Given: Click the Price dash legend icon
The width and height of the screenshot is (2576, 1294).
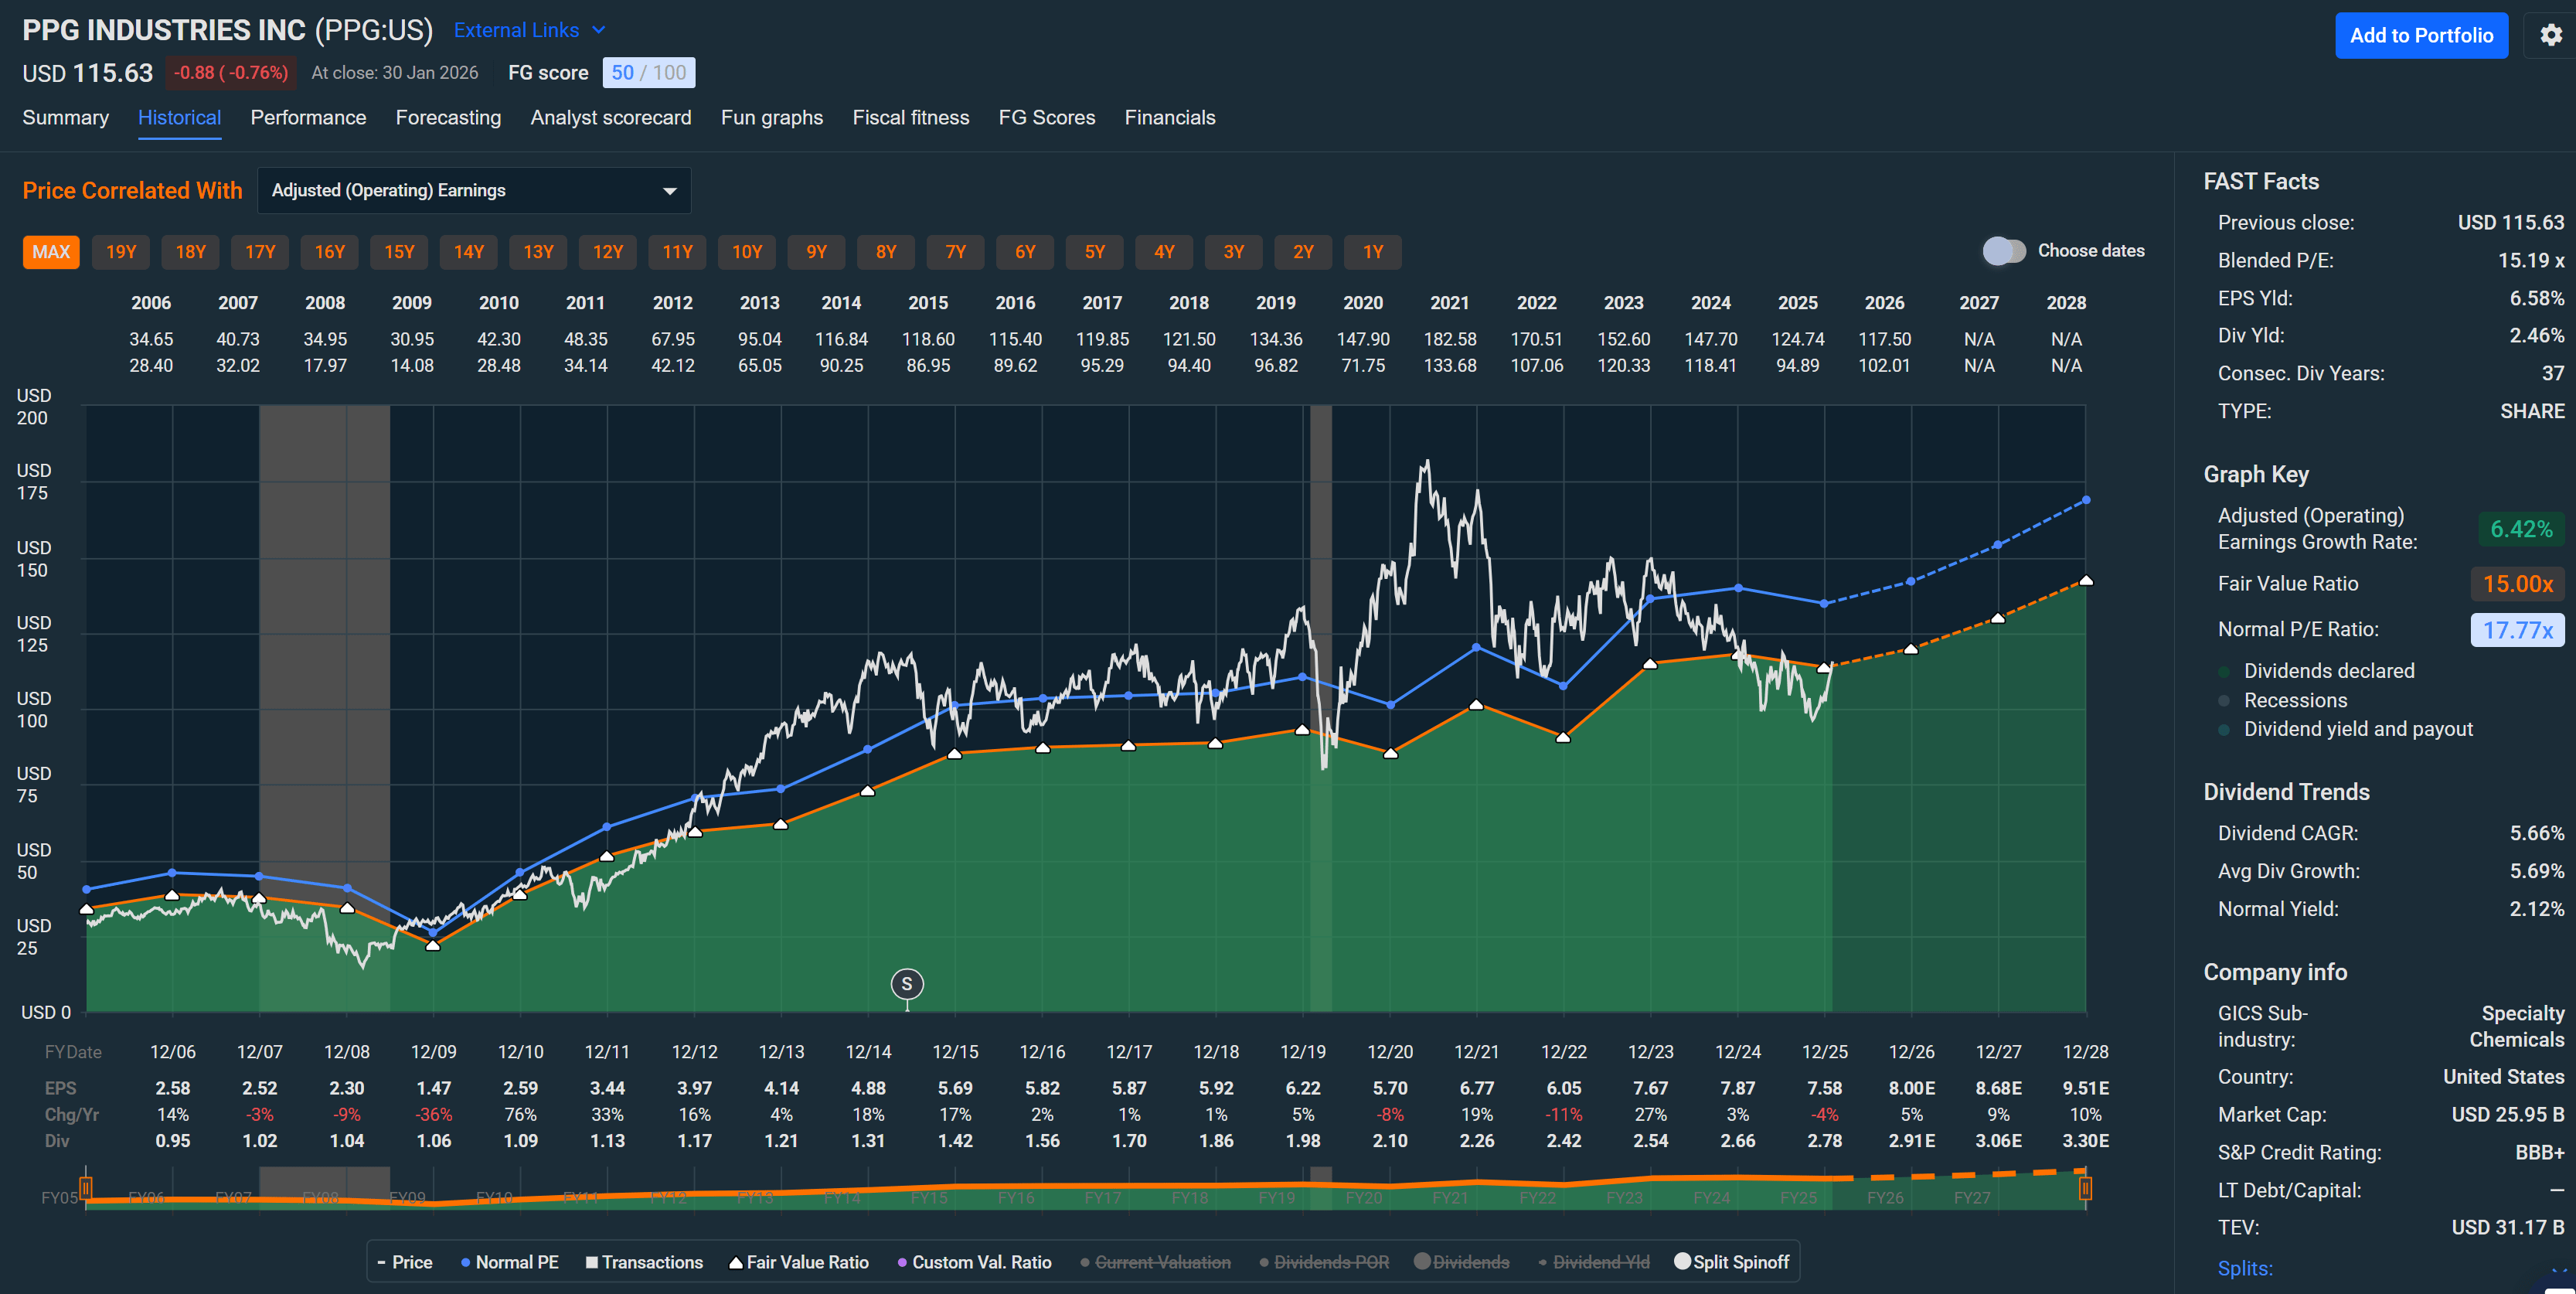Looking at the screenshot, I should click(381, 1262).
